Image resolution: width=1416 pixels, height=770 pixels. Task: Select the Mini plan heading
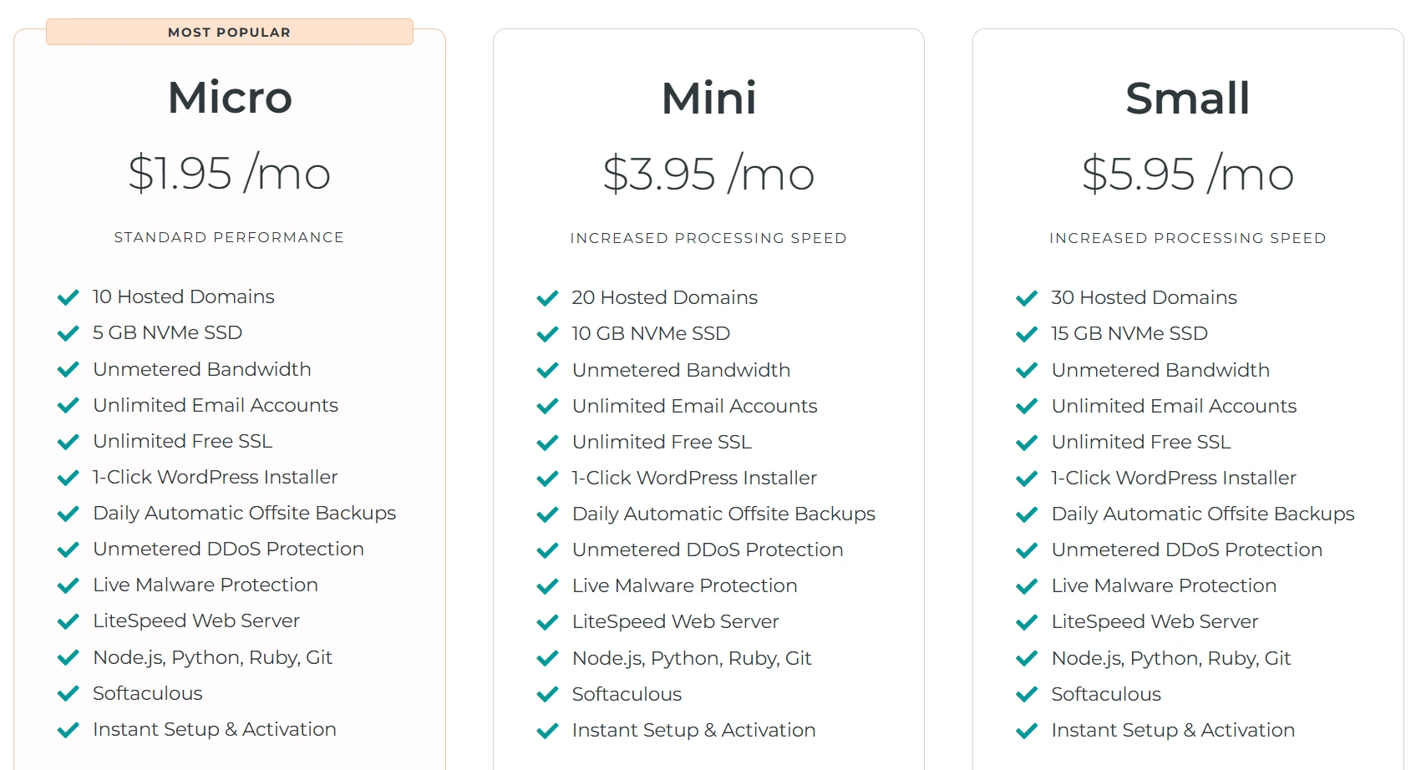(708, 98)
